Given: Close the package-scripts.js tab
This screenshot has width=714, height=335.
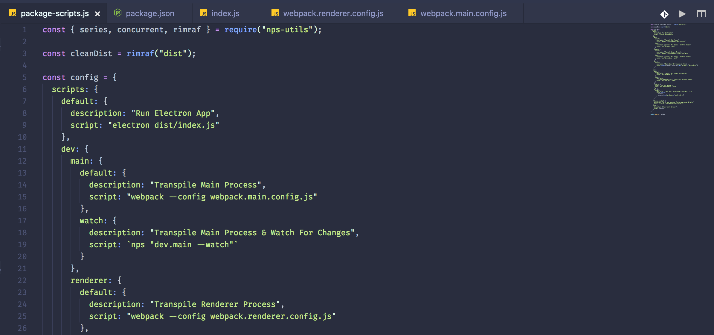Looking at the screenshot, I should point(97,13).
